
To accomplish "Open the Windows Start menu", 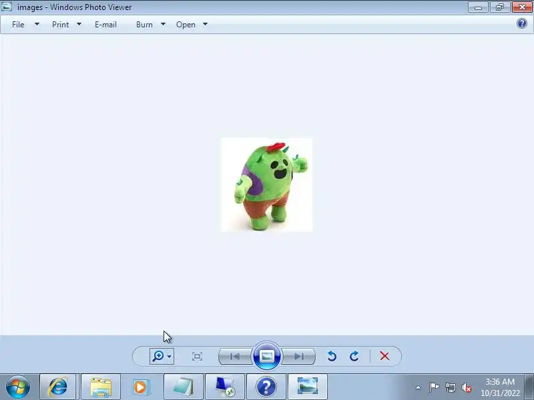I will tap(18, 387).
